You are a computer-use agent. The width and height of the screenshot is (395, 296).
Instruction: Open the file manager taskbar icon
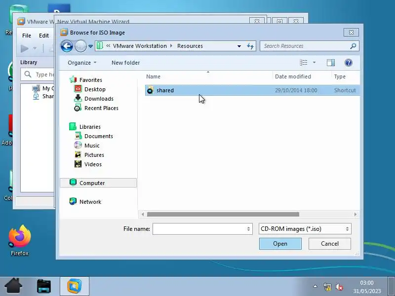pos(44,286)
